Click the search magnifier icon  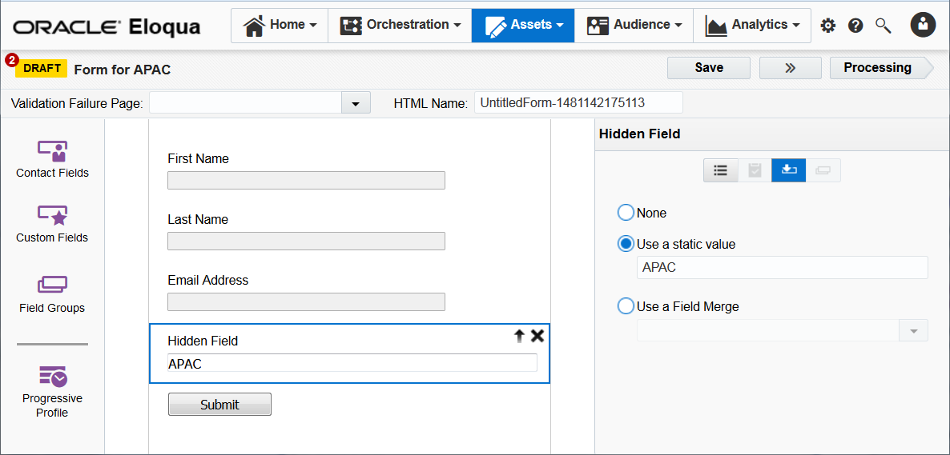click(x=883, y=26)
